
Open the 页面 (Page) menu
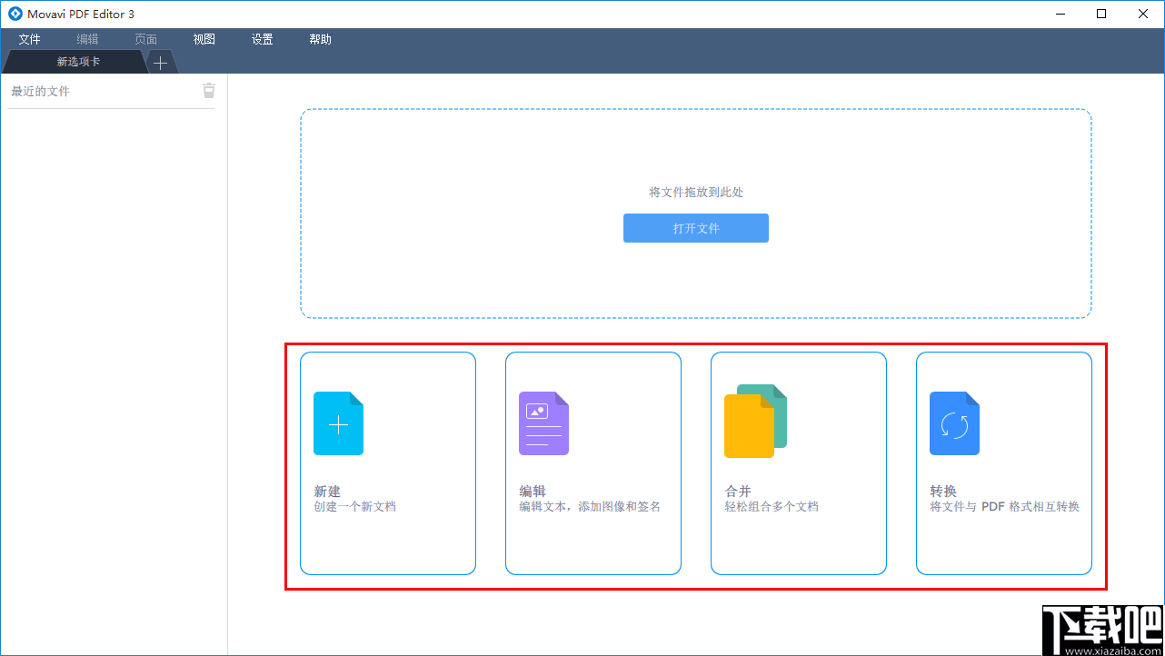click(145, 39)
